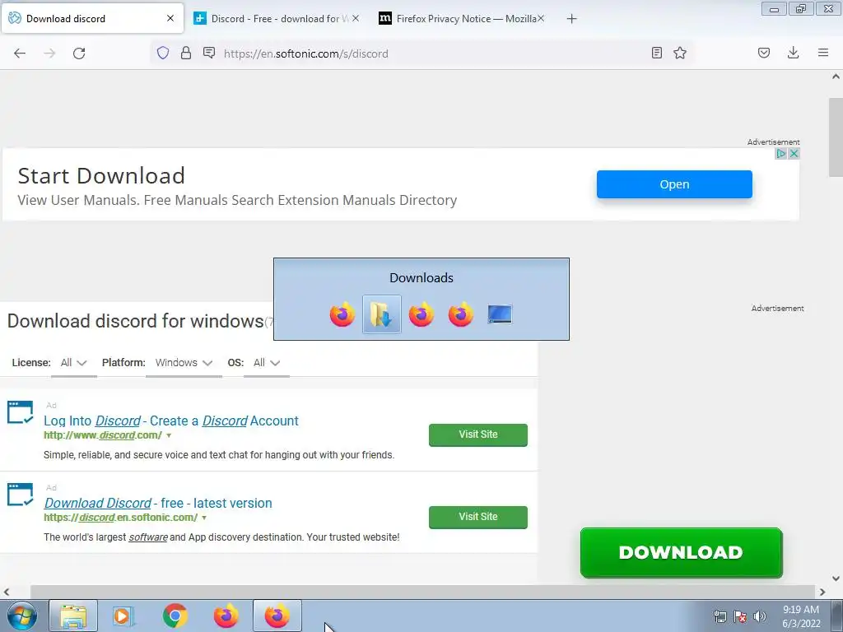Screen dimensions: 843x632
Task: Click the scroll down arrow
Action: coord(836,579)
